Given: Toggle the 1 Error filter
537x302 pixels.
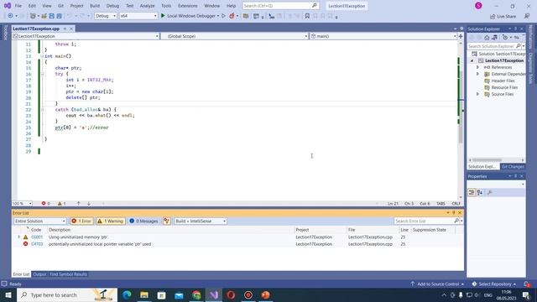Looking at the screenshot, I should click(x=81, y=221).
